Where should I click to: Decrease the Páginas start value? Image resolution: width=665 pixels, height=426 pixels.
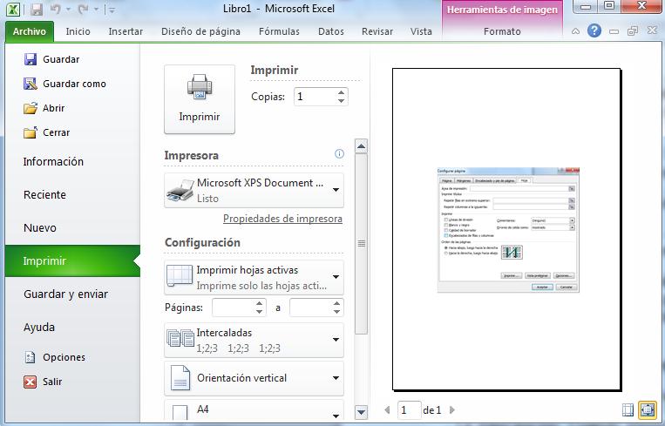260,312
